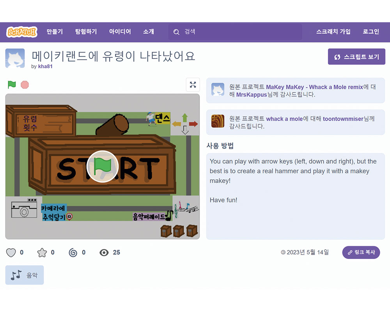The height and width of the screenshot is (312, 390).
Task: Click 카메라에 추억담기 label on stage
Action: (x=54, y=213)
